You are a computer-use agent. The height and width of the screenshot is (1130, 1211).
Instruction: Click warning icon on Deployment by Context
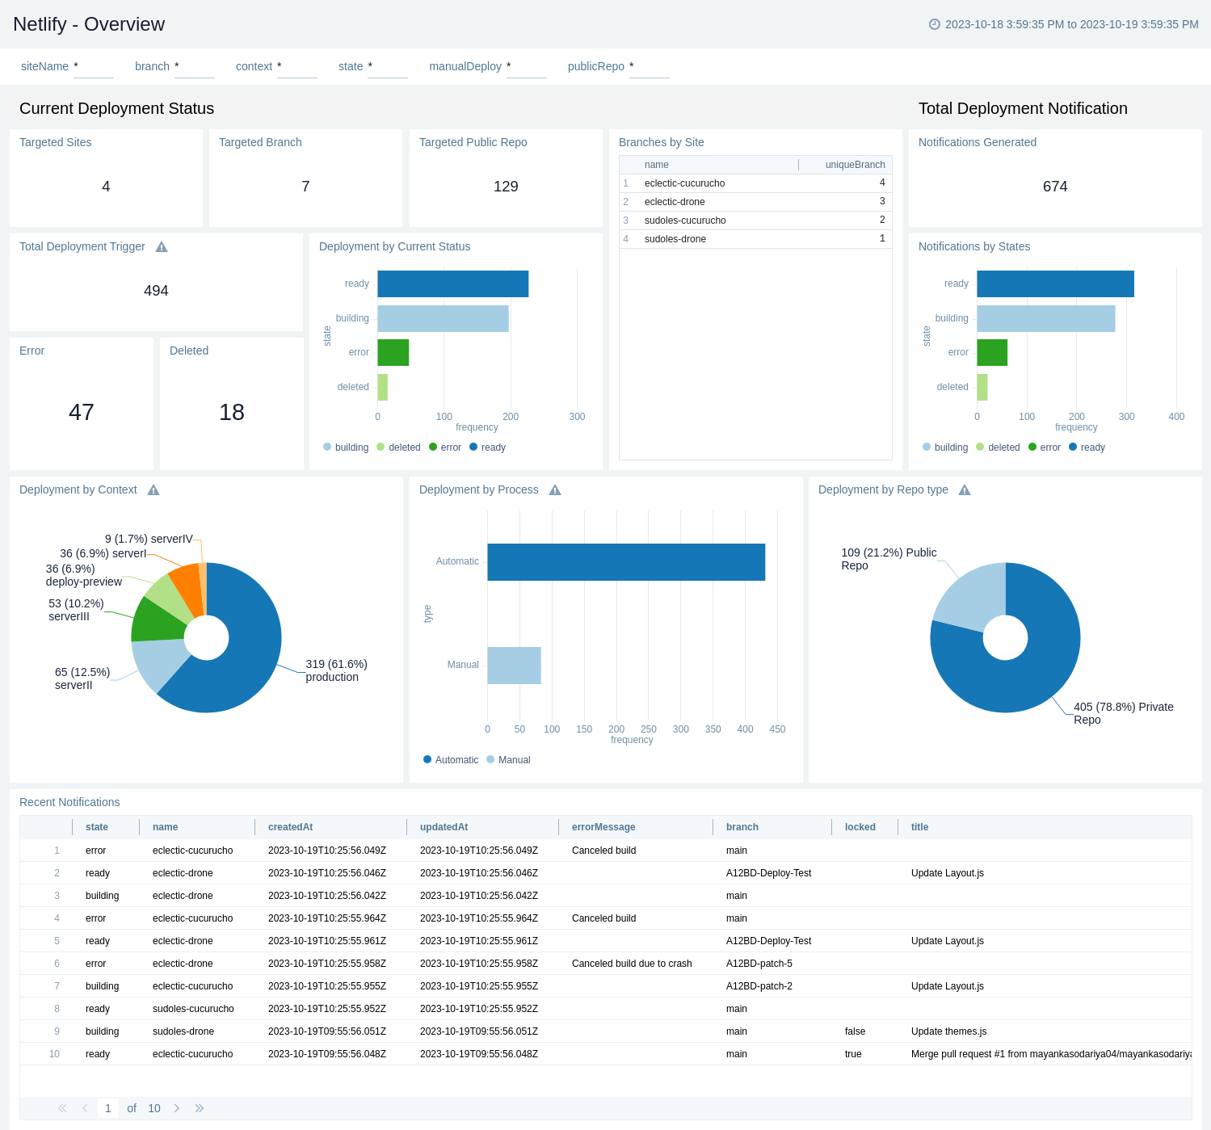[x=153, y=490]
